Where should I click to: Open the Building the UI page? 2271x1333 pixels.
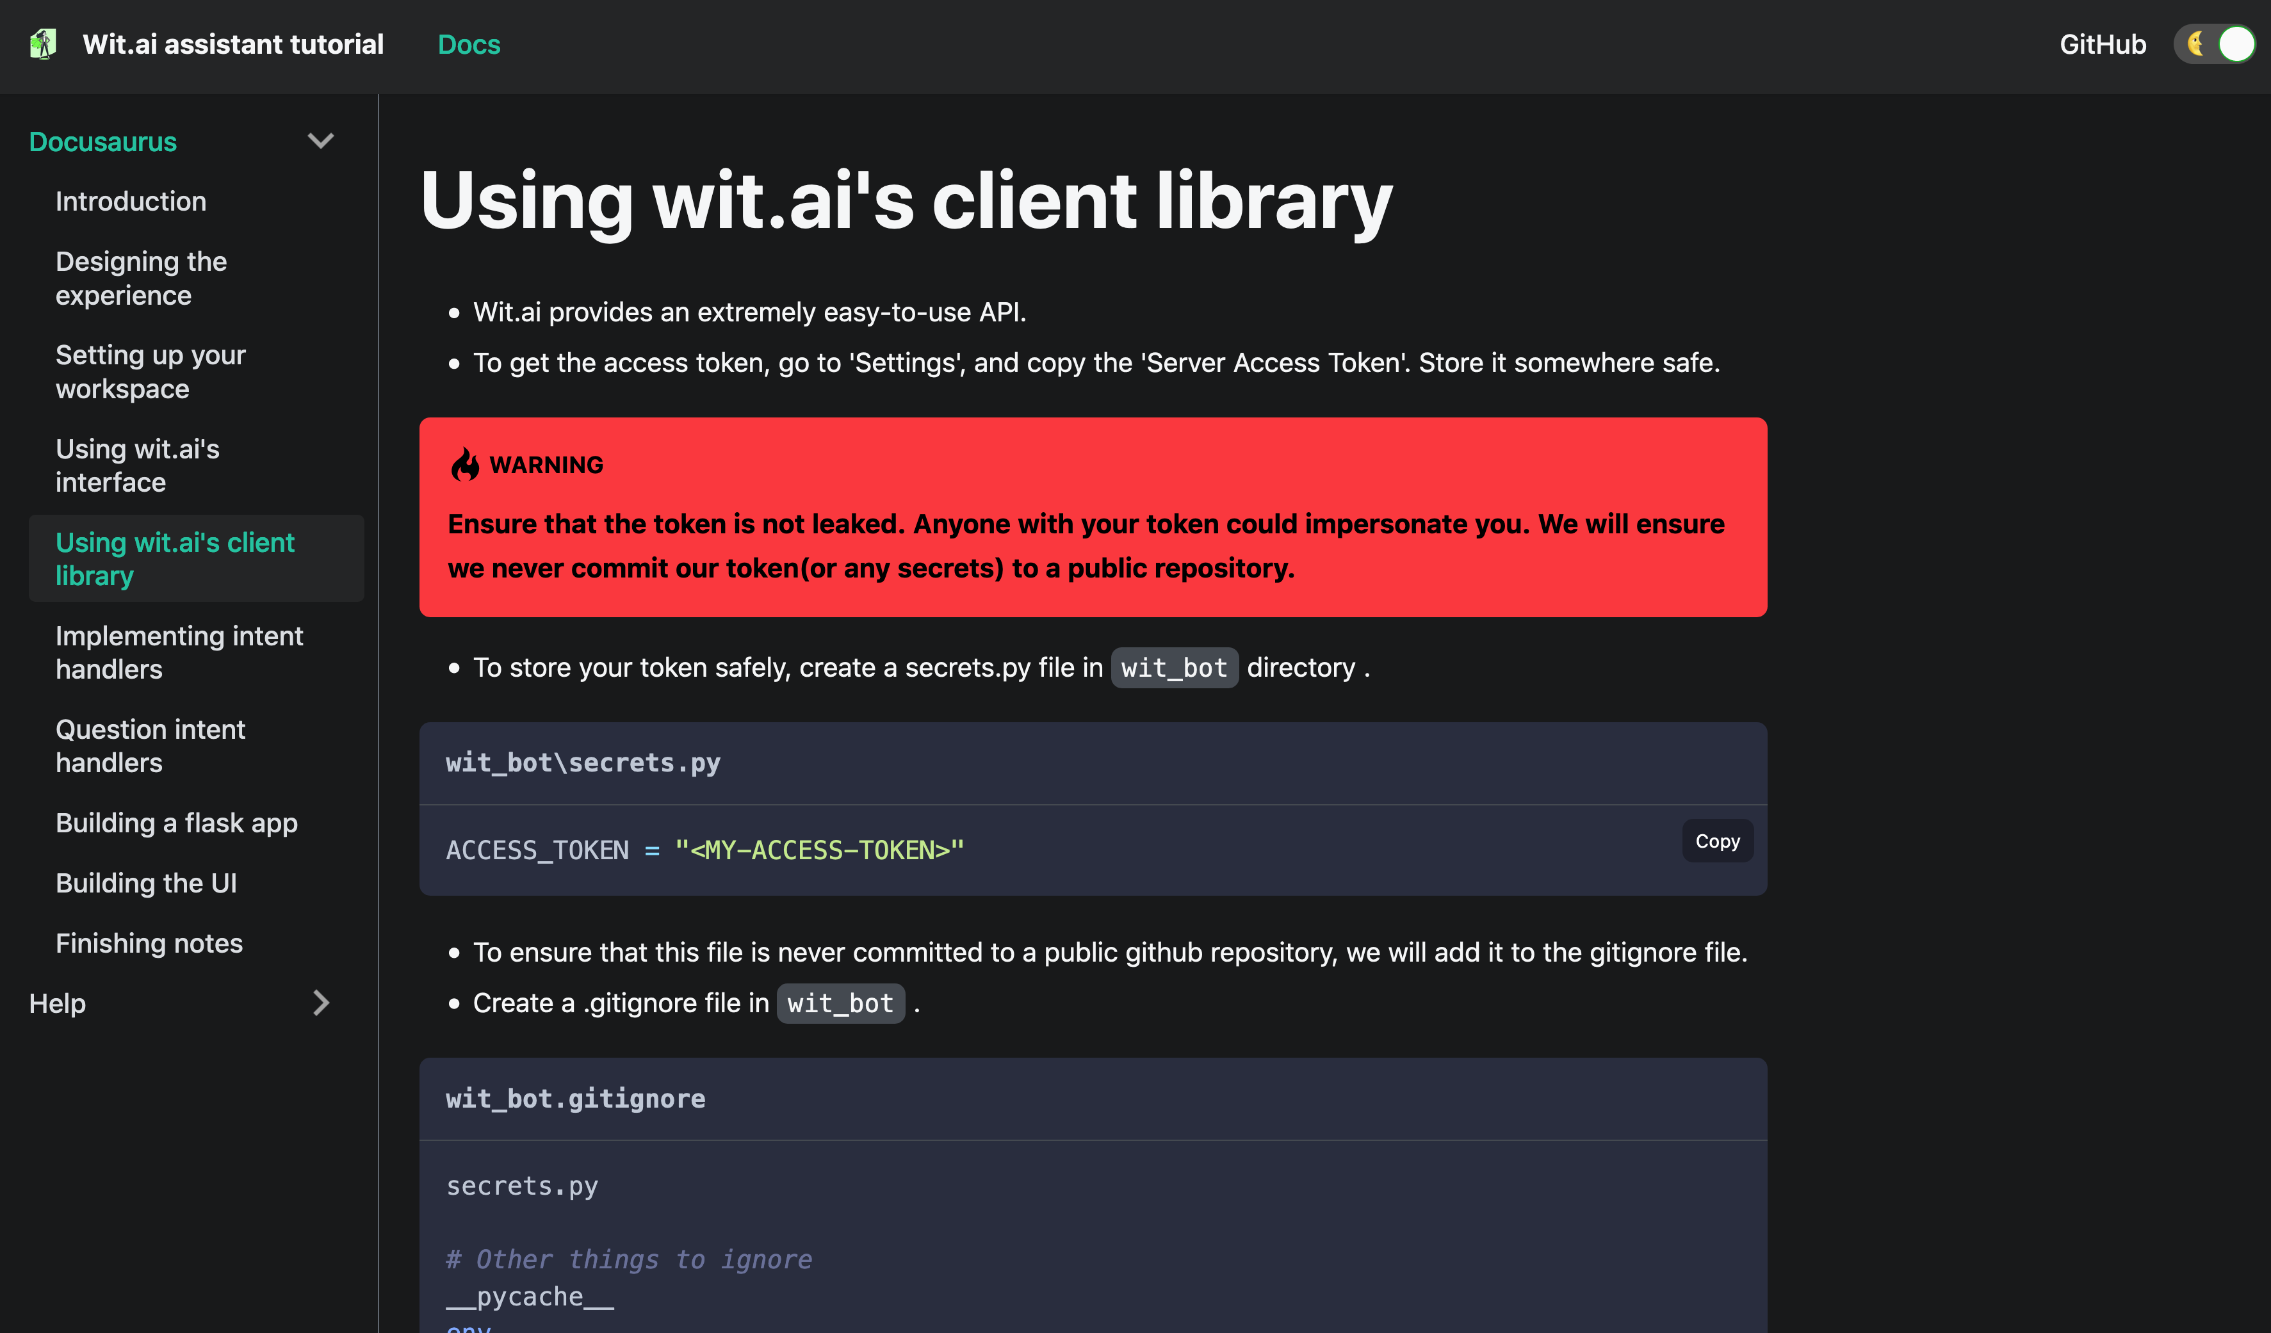146,883
